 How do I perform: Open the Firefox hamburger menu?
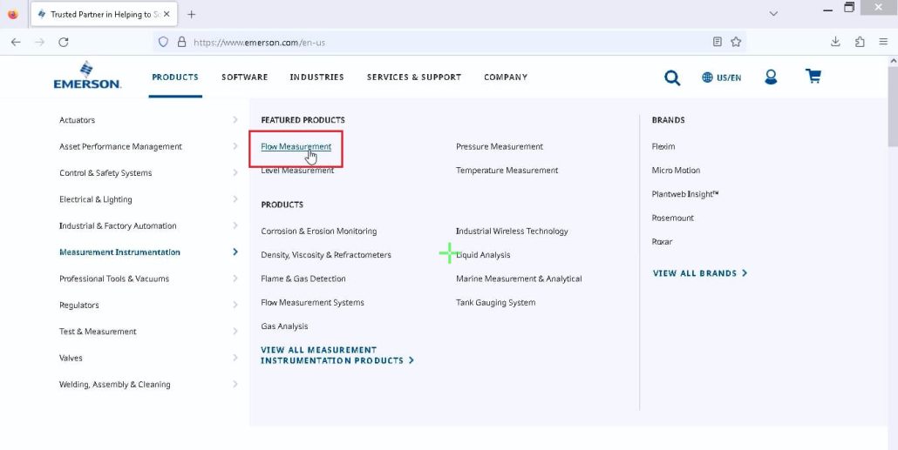883,42
